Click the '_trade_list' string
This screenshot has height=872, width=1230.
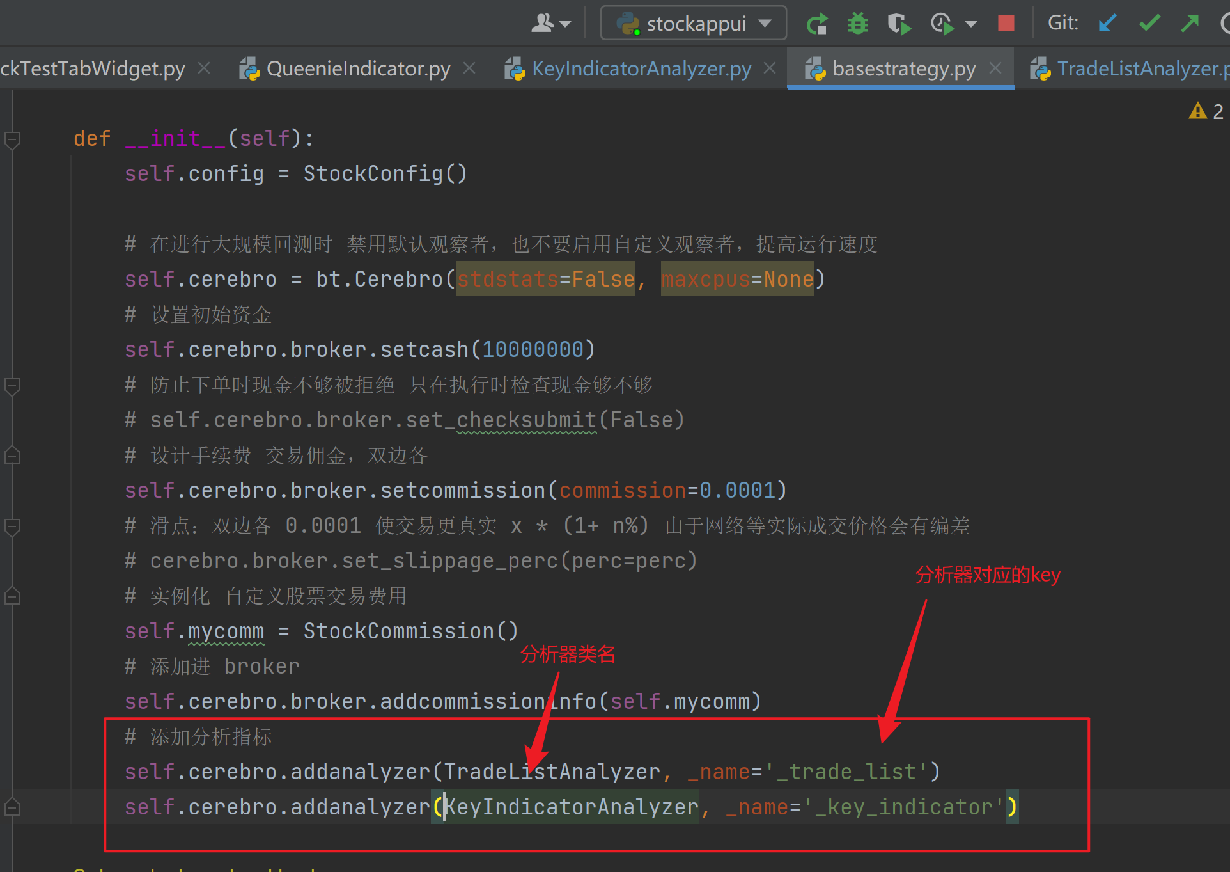(846, 772)
